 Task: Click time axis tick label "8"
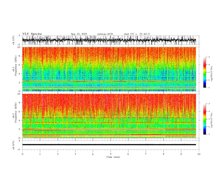(x=163, y=154)
